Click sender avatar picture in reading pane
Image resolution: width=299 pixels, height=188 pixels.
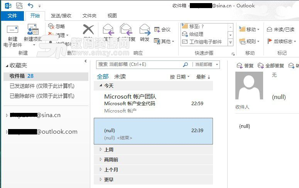(249, 86)
